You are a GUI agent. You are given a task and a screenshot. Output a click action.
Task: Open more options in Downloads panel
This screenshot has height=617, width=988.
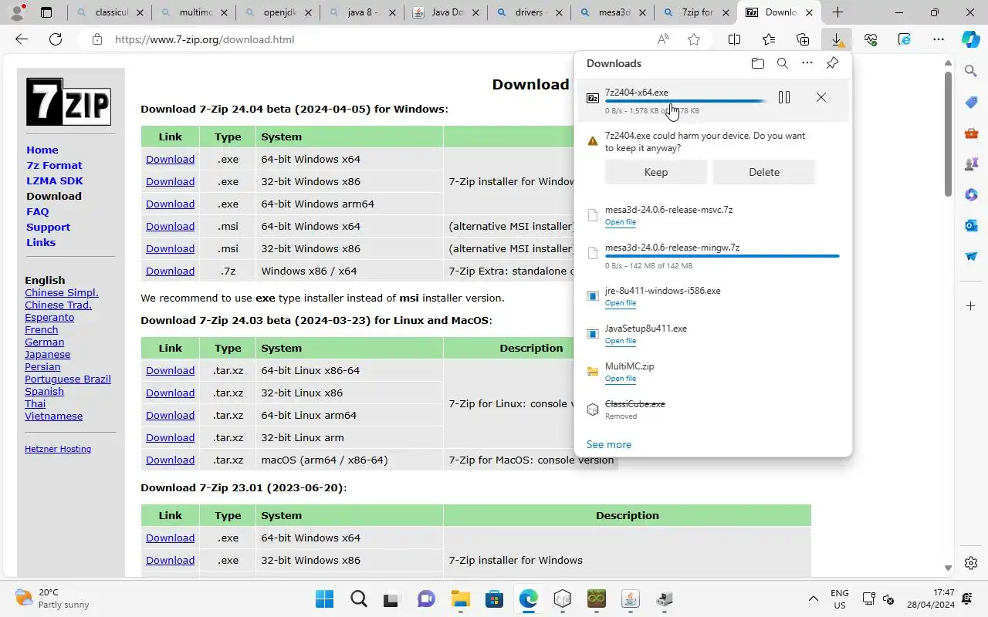pyautogui.click(x=807, y=63)
